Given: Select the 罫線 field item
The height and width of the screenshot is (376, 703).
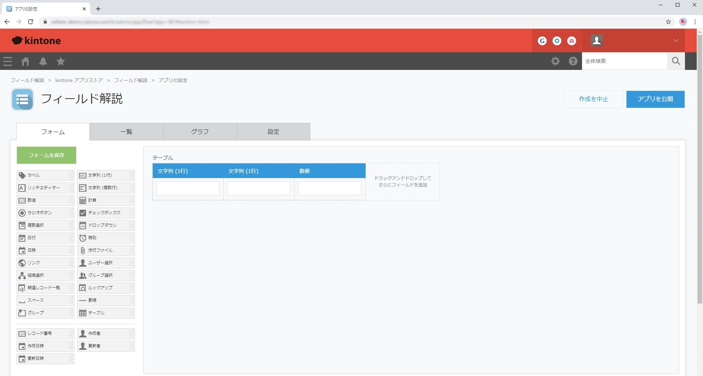Looking at the screenshot, I should point(106,301).
